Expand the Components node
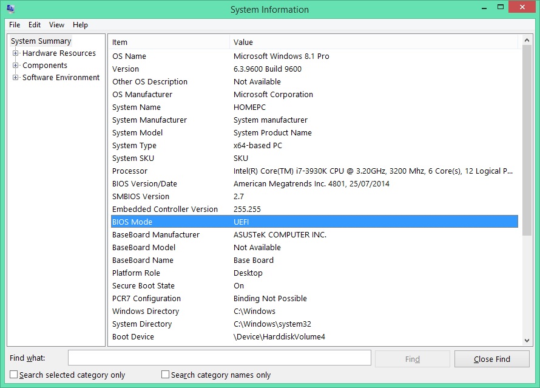Viewport: 540px width, 388px height. (x=16, y=65)
